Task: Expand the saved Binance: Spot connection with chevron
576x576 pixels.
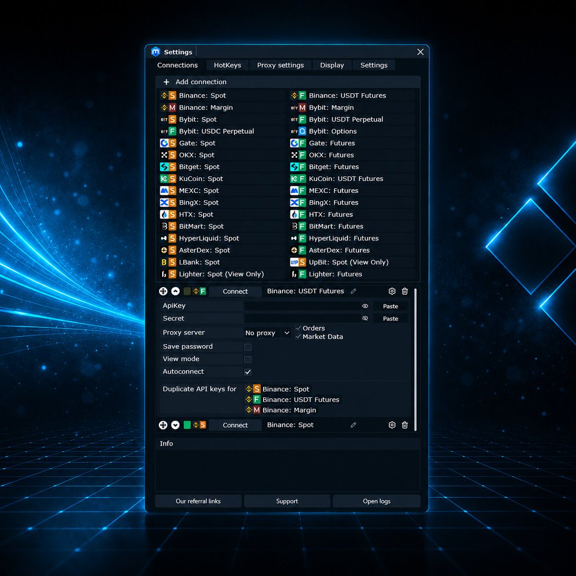Action: coord(175,425)
